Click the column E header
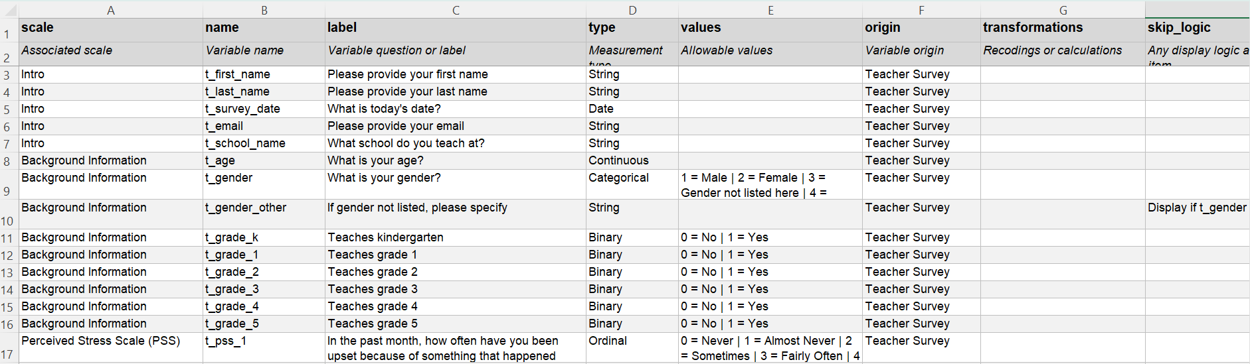The width and height of the screenshot is (1250, 364). [x=770, y=10]
